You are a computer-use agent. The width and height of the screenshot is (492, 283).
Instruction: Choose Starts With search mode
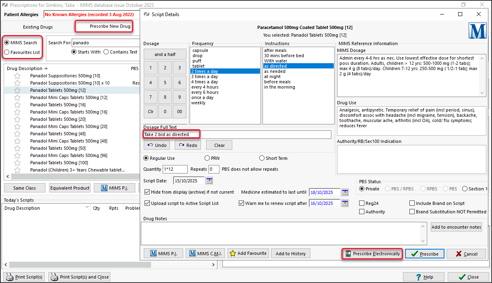86,52
